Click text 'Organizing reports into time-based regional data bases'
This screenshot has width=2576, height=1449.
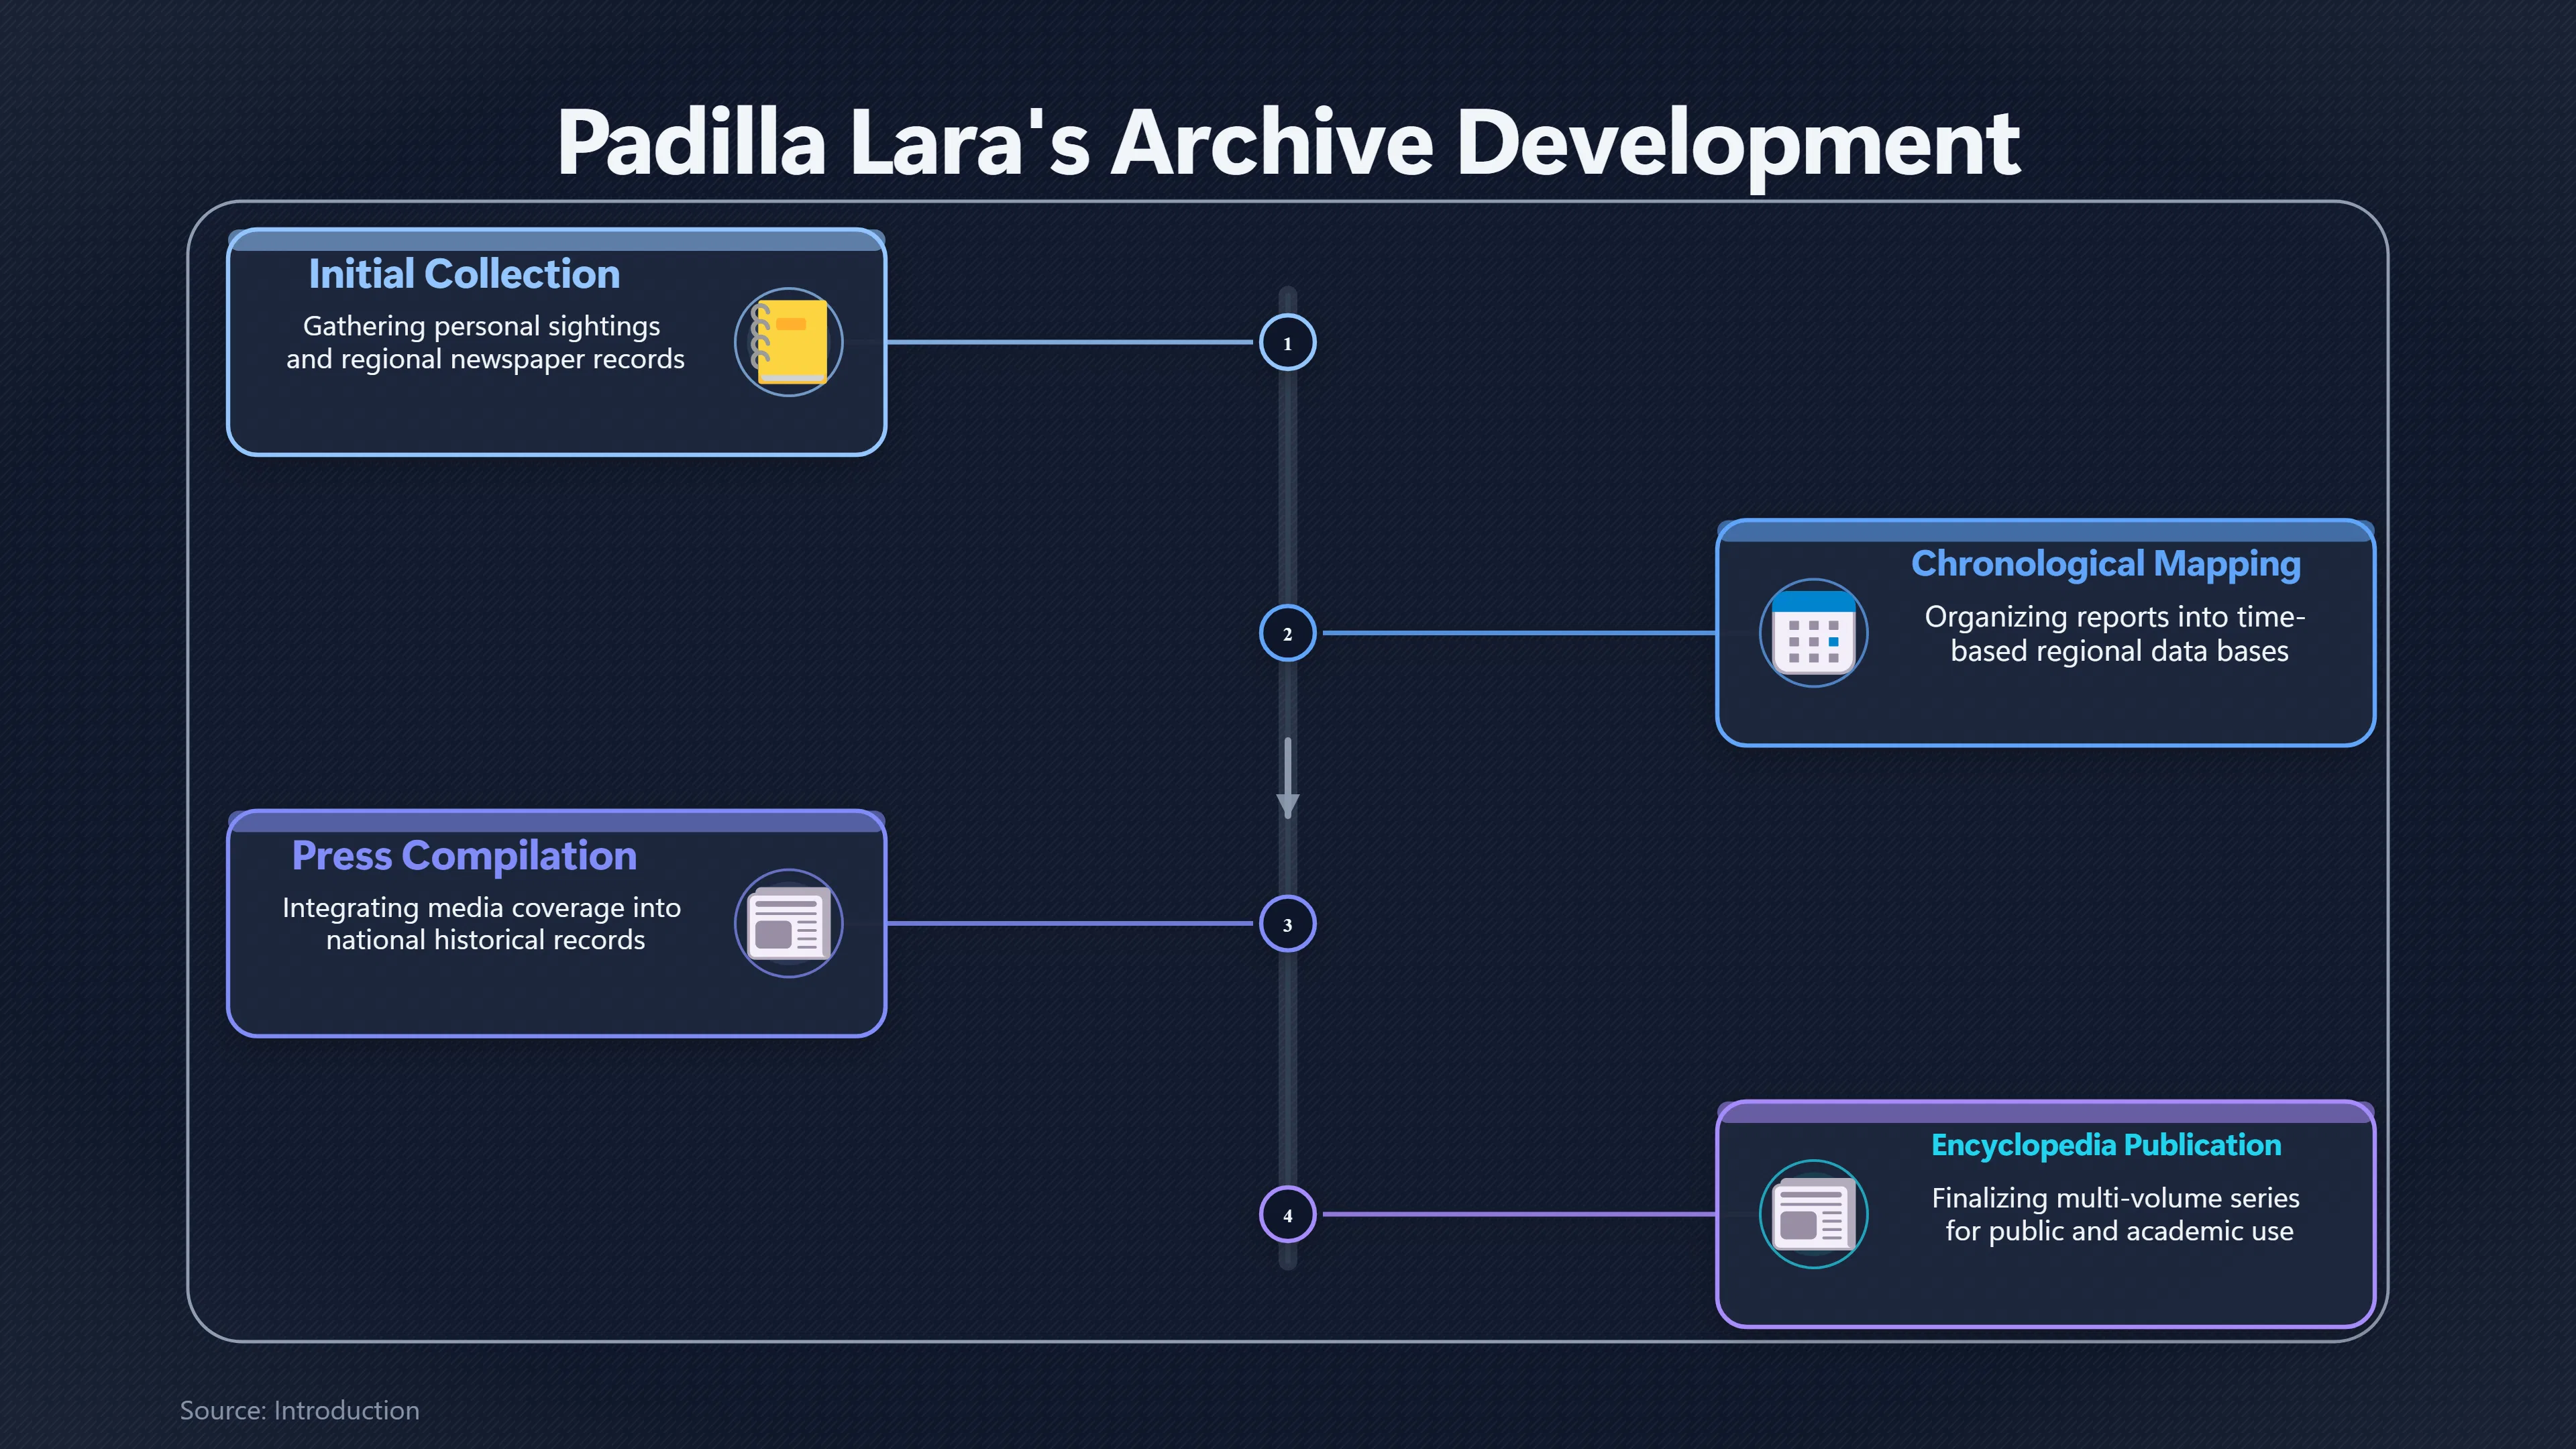pos(2116,634)
